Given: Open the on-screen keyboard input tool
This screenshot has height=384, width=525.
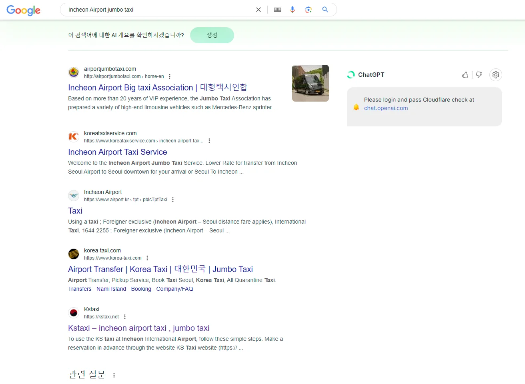Looking at the screenshot, I should click(x=277, y=10).
